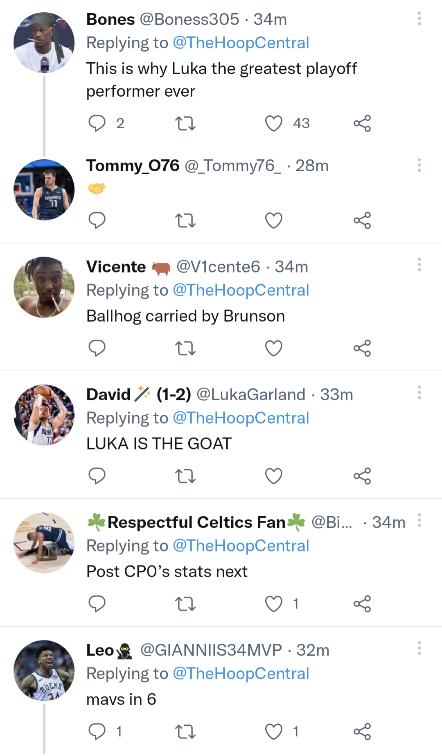Open more options on Vicente's tweet
This screenshot has width=442, height=756.
(x=419, y=265)
